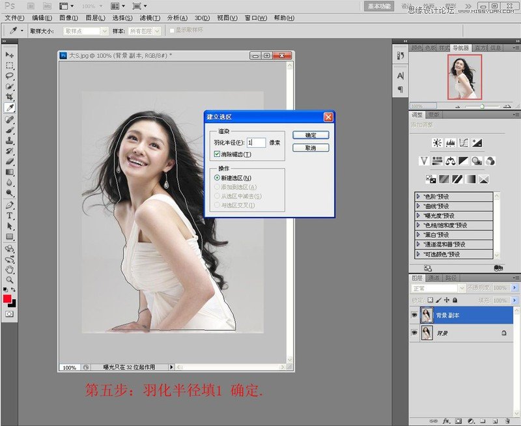This screenshot has height=426, width=521.
Task: Click the Brightness/Contrast adjustment icon
Action: click(436, 143)
